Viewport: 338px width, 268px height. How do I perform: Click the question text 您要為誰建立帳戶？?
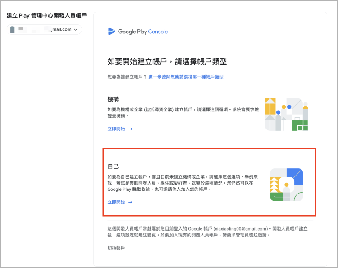pyautogui.click(x=127, y=77)
